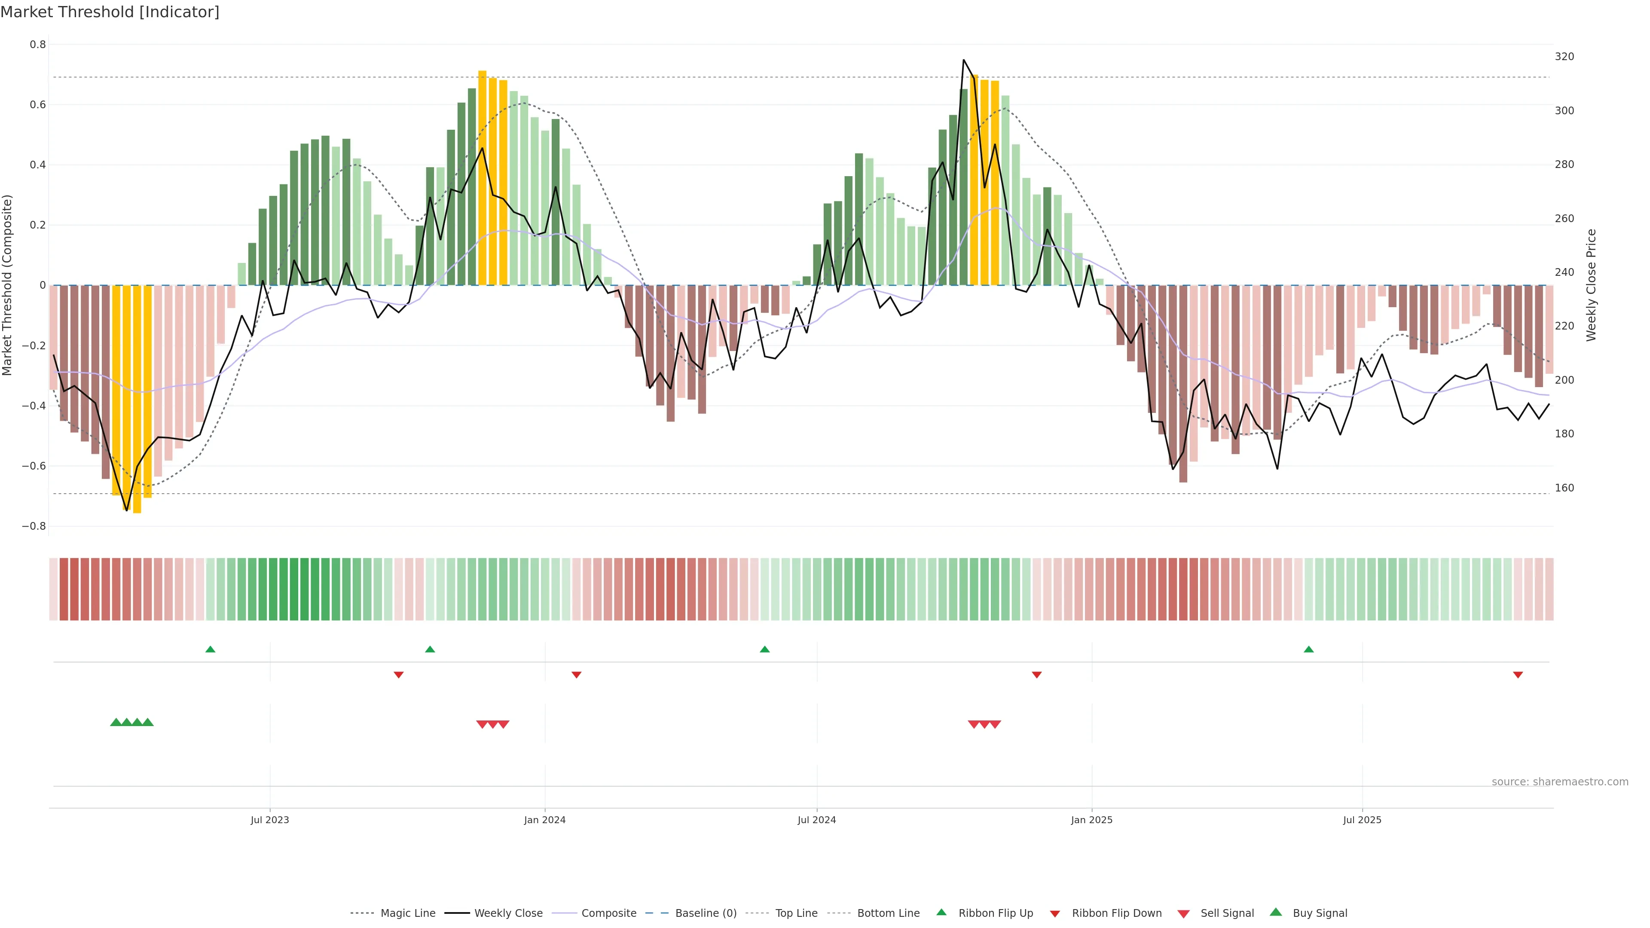Click the first buy signal marker in early 2023
This screenshot has height=928, width=1650.
(x=116, y=722)
